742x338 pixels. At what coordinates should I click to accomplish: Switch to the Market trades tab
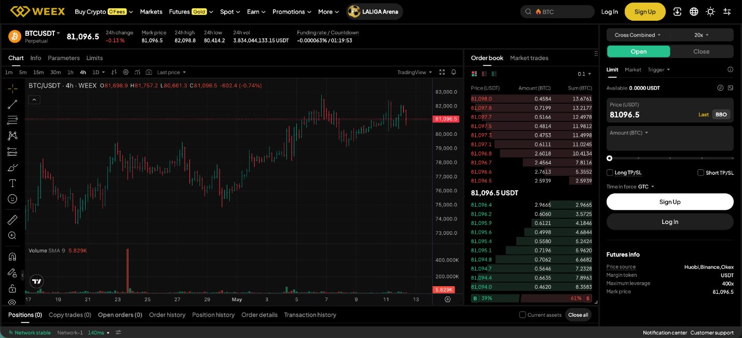[x=529, y=58]
